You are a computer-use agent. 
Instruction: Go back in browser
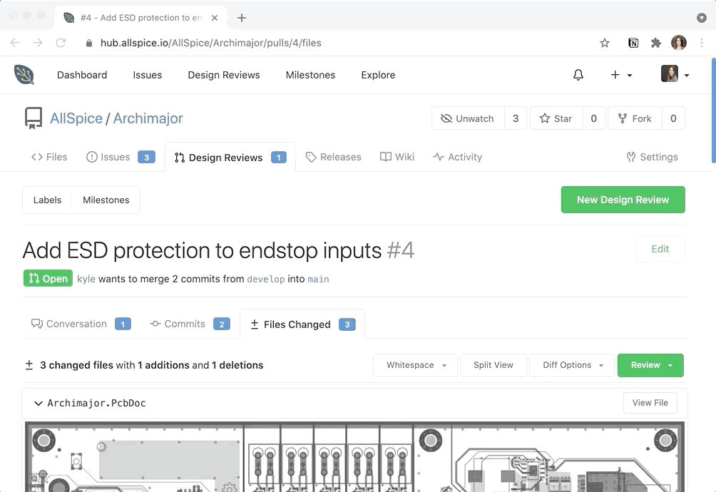tap(15, 43)
